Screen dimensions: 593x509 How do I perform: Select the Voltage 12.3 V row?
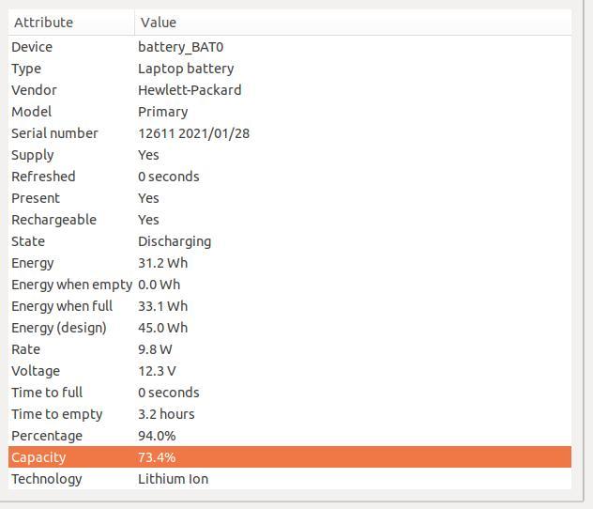(290, 371)
